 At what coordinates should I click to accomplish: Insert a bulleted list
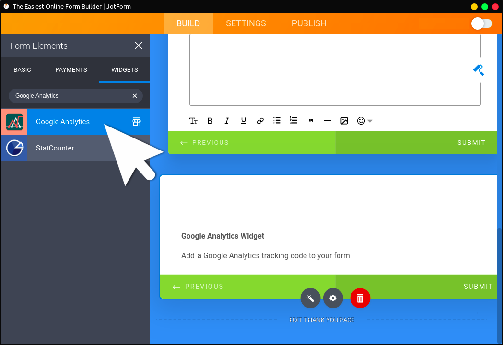pos(277,121)
